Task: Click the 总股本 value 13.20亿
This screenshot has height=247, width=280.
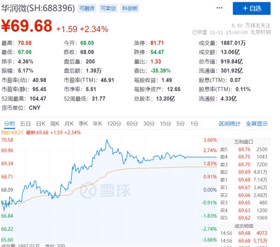Action: tap(165, 98)
